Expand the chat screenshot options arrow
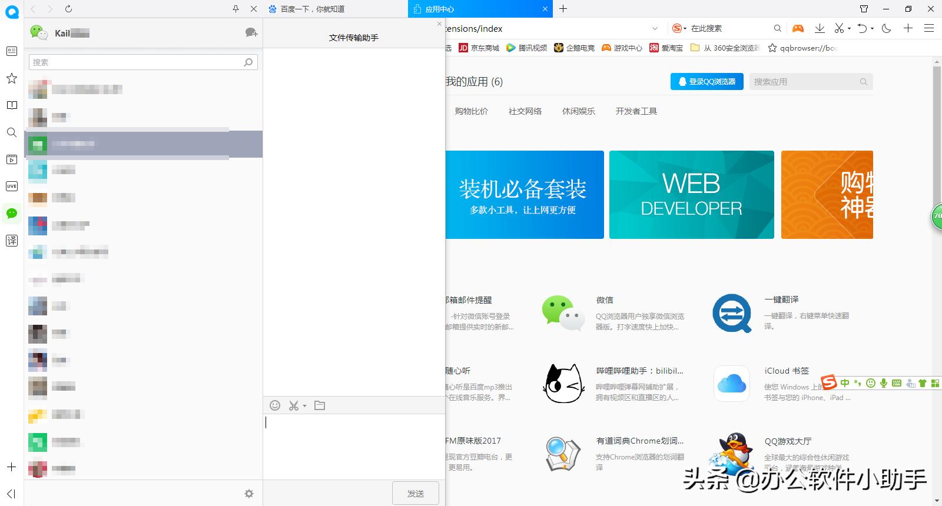This screenshot has width=942, height=506. pyautogui.click(x=304, y=405)
